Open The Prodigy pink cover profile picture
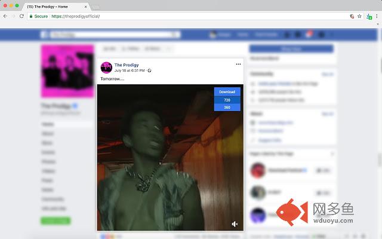382x239 pixels. coord(67,71)
